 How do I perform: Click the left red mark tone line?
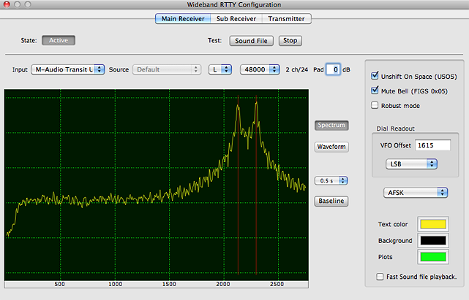click(238, 185)
